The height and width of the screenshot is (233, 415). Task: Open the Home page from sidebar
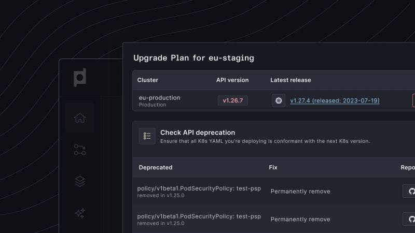click(x=79, y=118)
